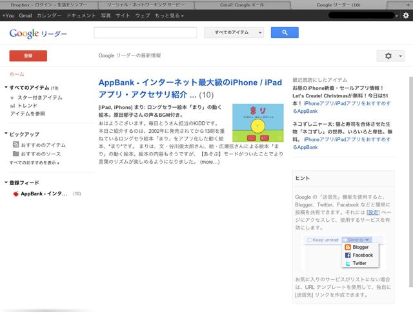Click the AppBank apple feed icon
413x316 pixels.
point(15,194)
